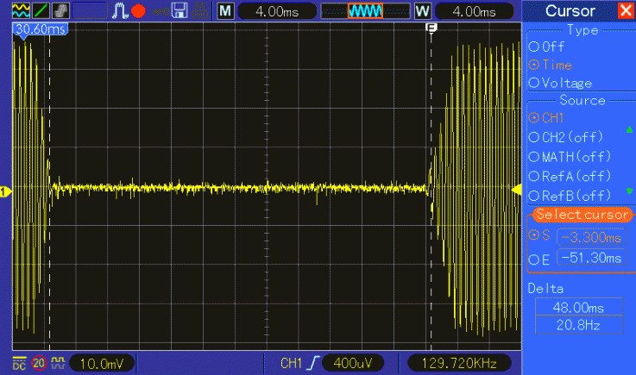This screenshot has height=375, width=636.
Task: Select cursor E radio button
Action: (533, 259)
